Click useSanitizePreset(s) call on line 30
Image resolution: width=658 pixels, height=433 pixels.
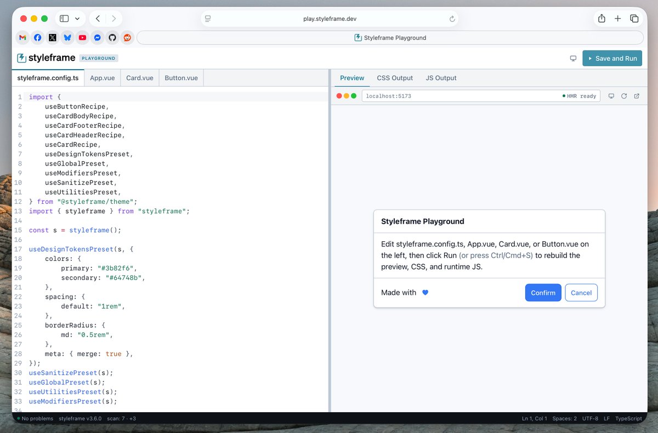pyautogui.click(x=71, y=373)
